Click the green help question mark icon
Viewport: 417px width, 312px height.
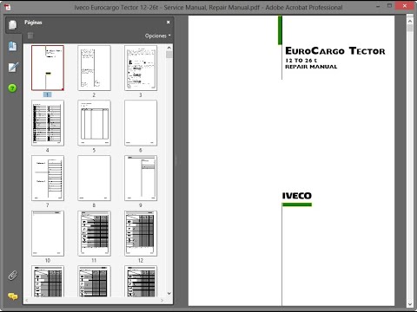pos(12,88)
